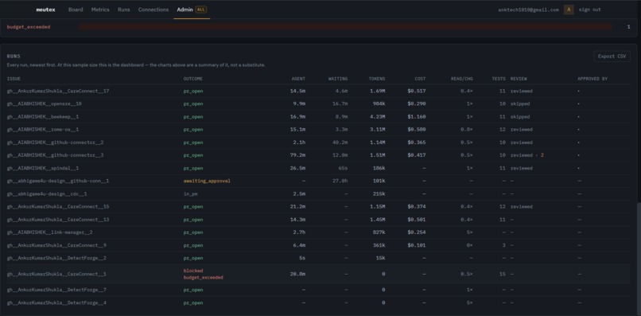
Task: Open the Connections tab
Action: coord(153,10)
